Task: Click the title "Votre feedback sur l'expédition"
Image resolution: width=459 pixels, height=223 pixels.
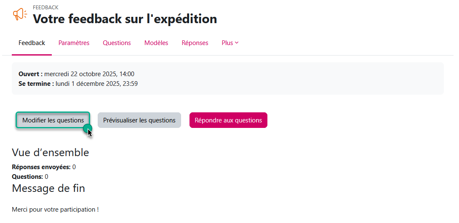Action: (125, 19)
